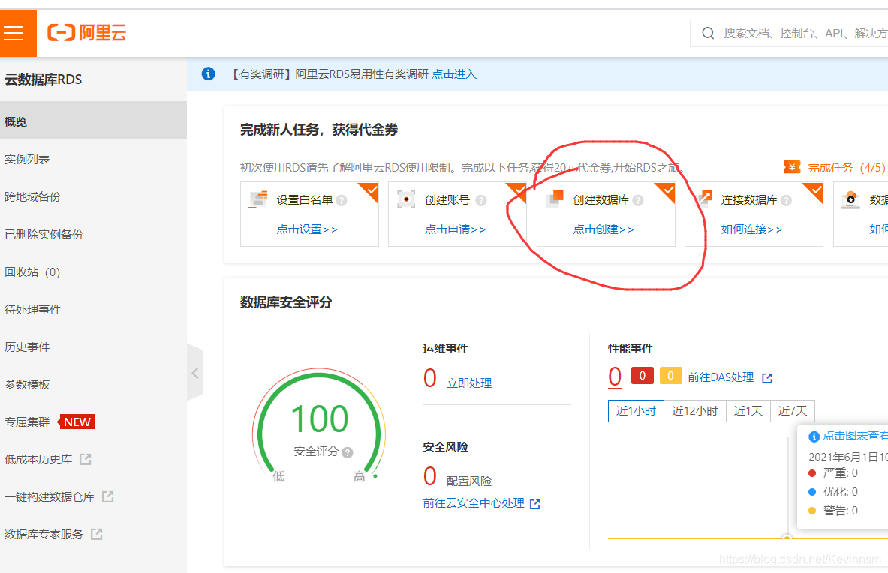Focus the top search input field
This screenshot has width=888, height=573.
789,33
